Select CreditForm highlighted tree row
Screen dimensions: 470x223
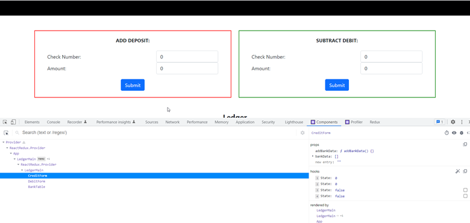pos(154,176)
